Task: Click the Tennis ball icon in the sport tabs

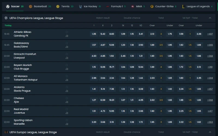Action: pos(58,6)
